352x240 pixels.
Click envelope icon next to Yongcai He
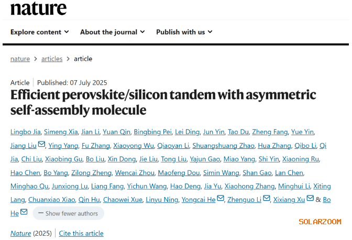pyautogui.click(x=220, y=199)
